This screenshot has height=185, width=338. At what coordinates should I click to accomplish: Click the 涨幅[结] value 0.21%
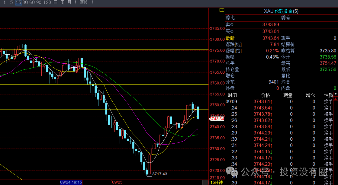click(273, 51)
